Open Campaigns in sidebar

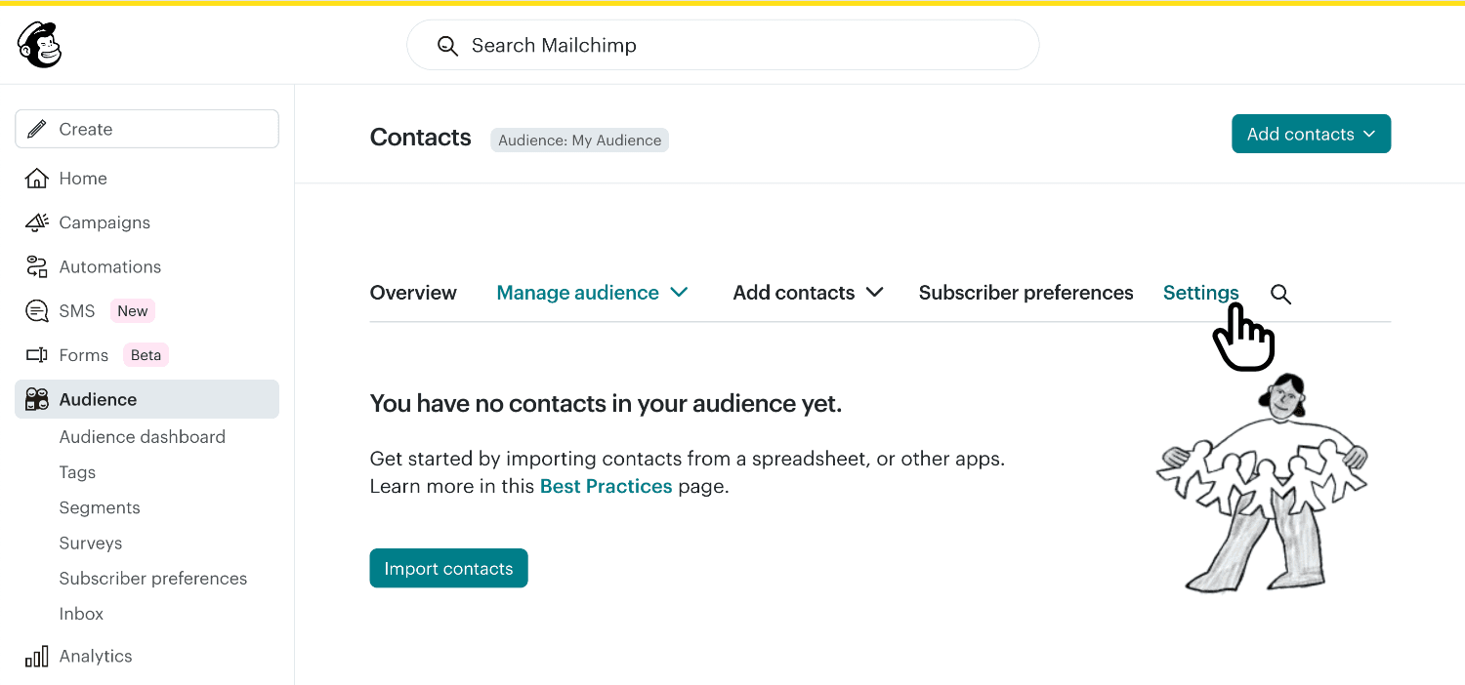[105, 222]
